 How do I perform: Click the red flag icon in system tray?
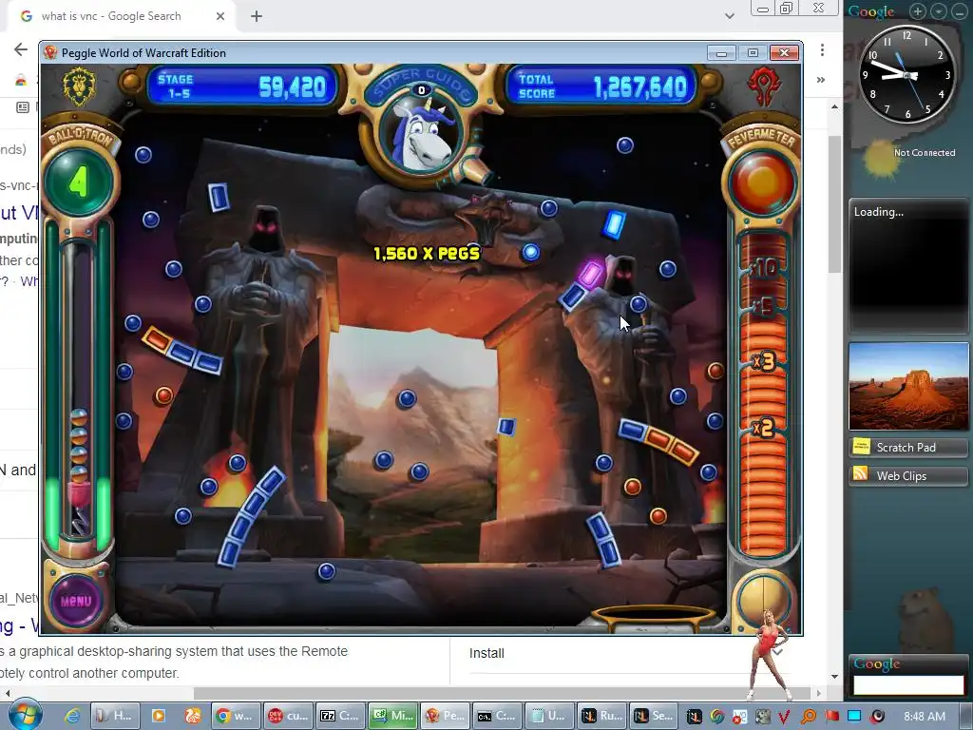(831, 717)
